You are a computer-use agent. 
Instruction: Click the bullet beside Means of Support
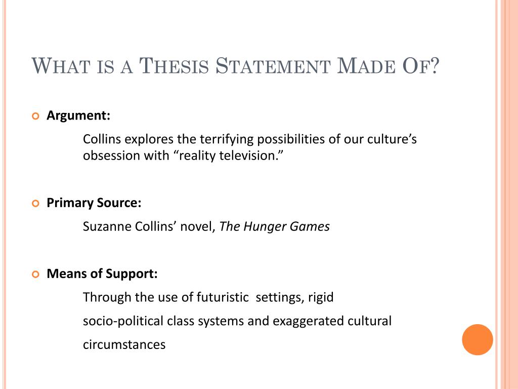[36, 274]
